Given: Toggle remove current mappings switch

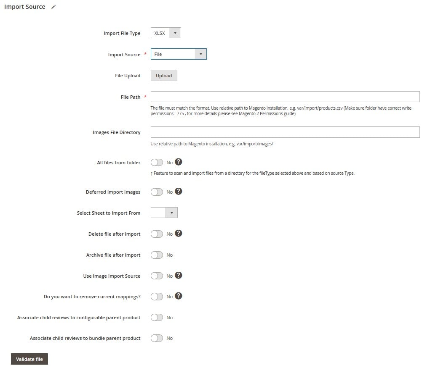Looking at the screenshot, I should click(x=157, y=297).
